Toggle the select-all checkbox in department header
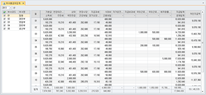 [x=4, y=12]
